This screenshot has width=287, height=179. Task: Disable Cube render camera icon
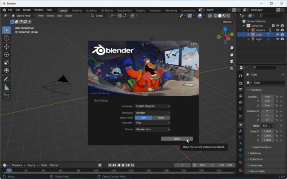[x=282, y=34]
